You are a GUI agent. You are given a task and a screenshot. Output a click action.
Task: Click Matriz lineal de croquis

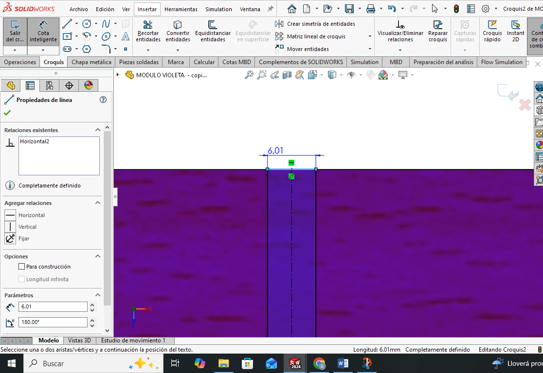(x=310, y=36)
